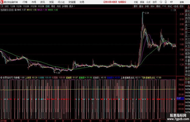Toggle the left sidebar panel icon
The height and width of the screenshot is (122, 190).
(x=2, y=6)
